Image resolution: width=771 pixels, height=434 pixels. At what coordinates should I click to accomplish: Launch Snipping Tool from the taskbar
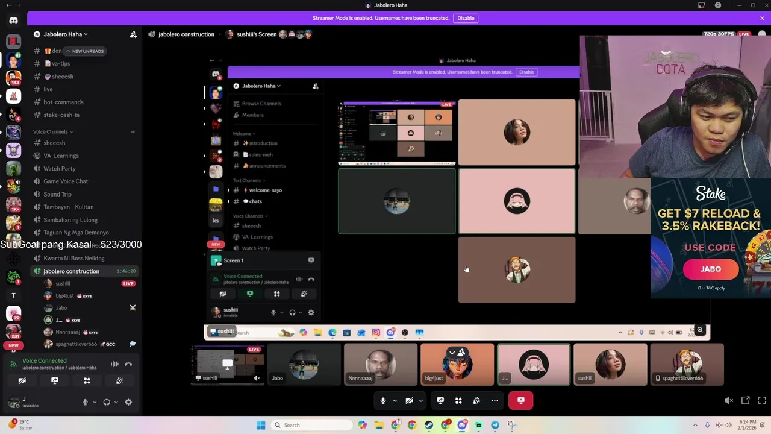(512, 425)
